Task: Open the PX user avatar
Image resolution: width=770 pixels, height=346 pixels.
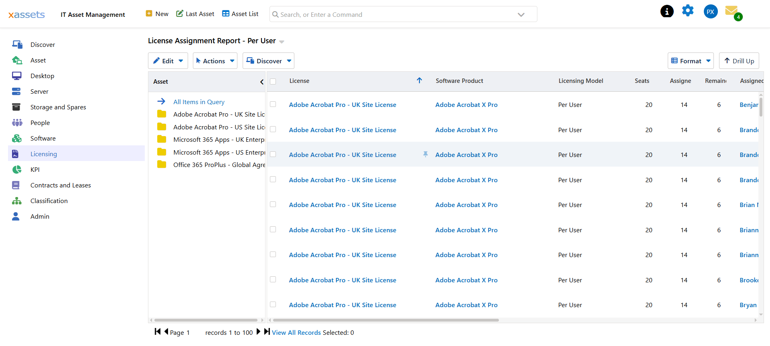Action: 711,12
